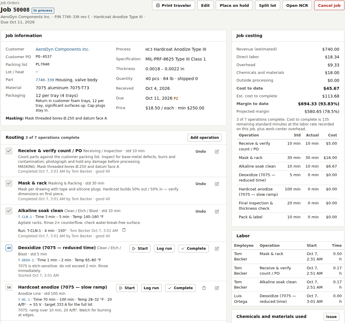This screenshot has width=345, height=323.
Task: Edit Receive & verify count operation icon
Action: coord(217,152)
